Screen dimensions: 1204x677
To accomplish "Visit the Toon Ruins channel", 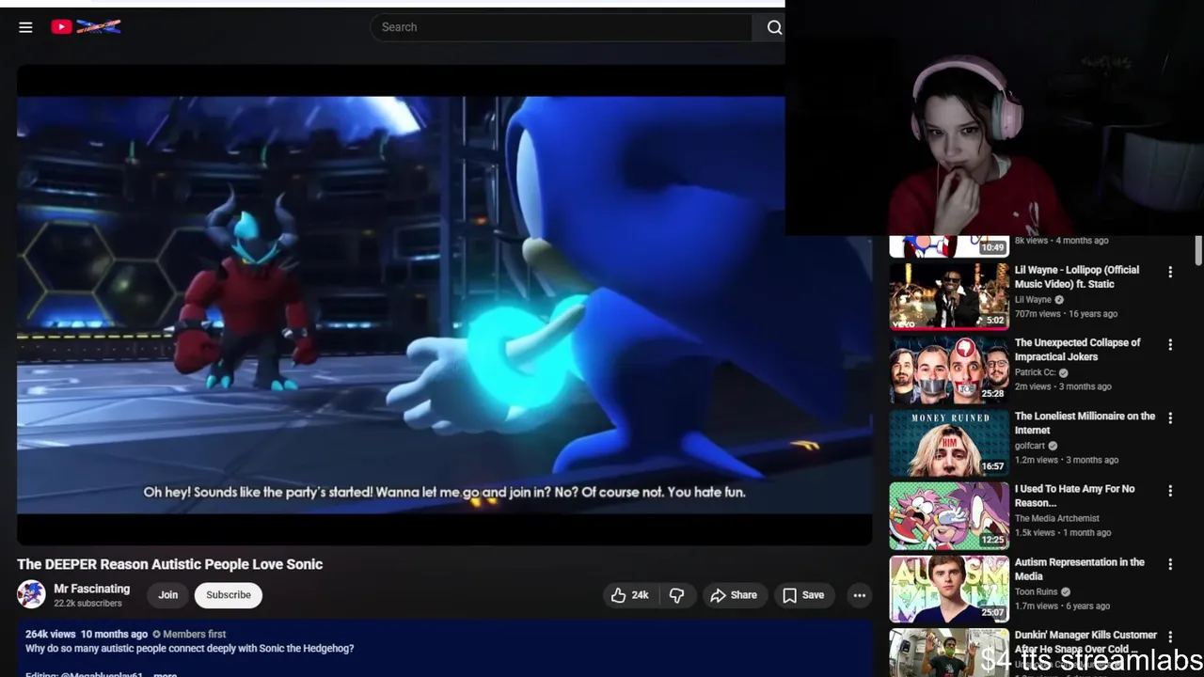I will [1036, 591].
